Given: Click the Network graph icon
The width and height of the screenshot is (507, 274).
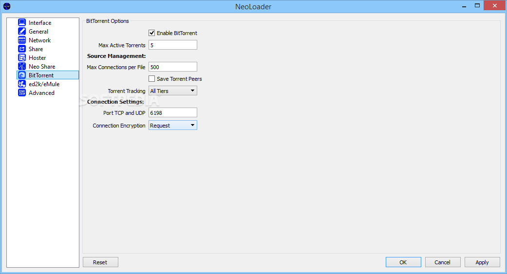Looking at the screenshot, I should (x=21, y=40).
